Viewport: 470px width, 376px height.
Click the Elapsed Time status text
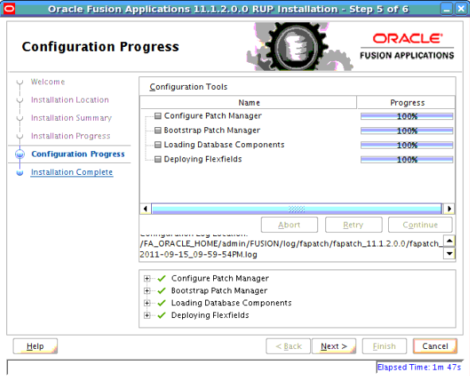tap(419, 367)
